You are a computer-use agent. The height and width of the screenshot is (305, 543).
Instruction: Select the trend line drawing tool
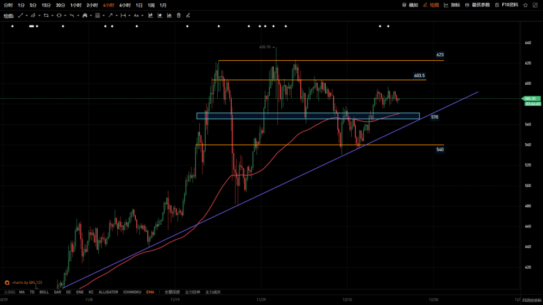pos(21,15)
